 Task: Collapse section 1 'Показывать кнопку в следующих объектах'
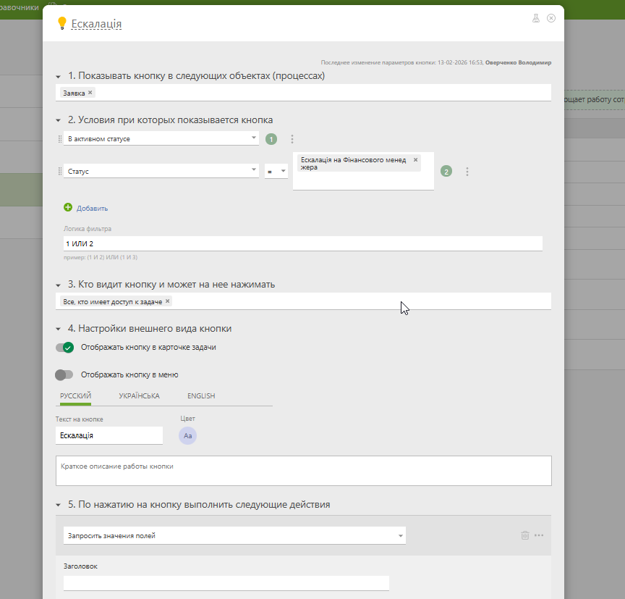[58, 76]
